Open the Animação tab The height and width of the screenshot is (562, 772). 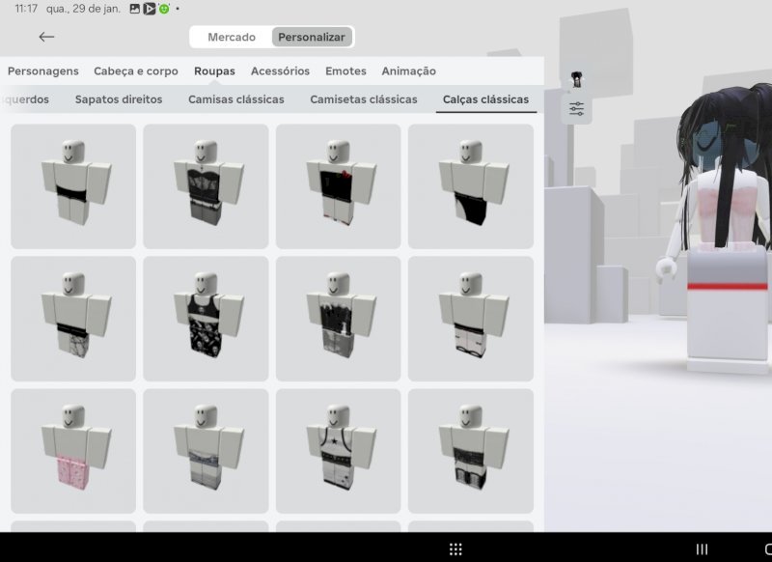tap(408, 71)
